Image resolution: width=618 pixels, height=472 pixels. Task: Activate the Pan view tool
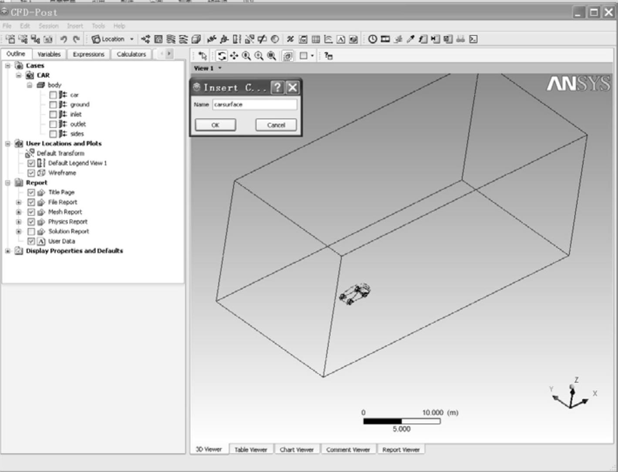234,56
